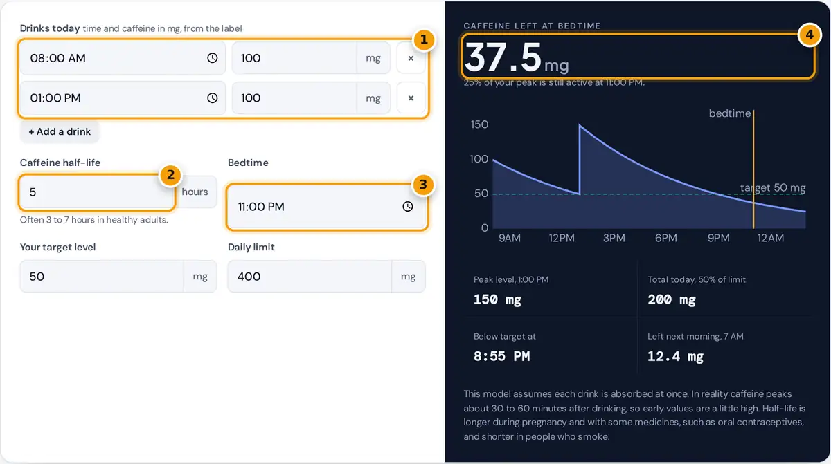Click the half-life hint about healthy adults
The height and width of the screenshot is (464, 831).
tap(94, 220)
